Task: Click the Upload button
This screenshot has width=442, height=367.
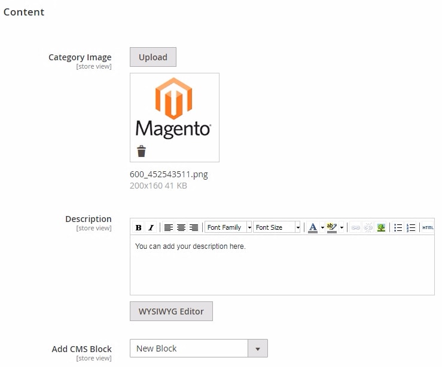Action: click(153, 57)
